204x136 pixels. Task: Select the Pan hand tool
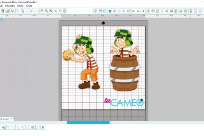41,11
